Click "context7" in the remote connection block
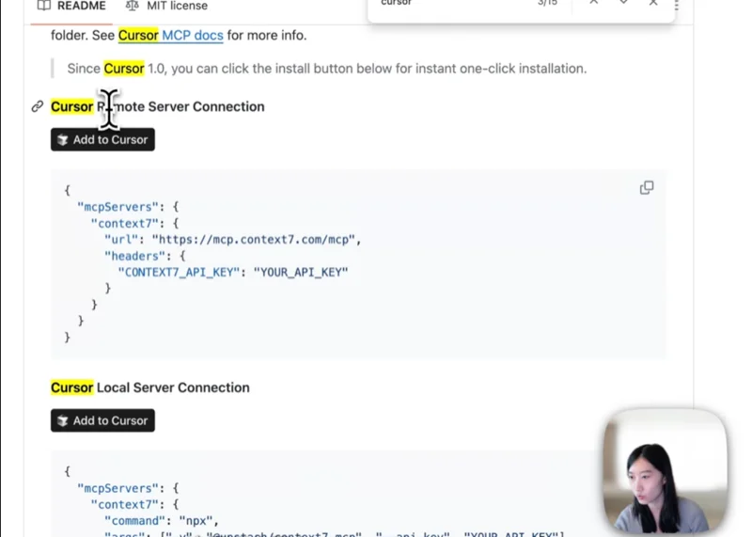Viewport: 752px width, 537px height. (x=125, y=223)
